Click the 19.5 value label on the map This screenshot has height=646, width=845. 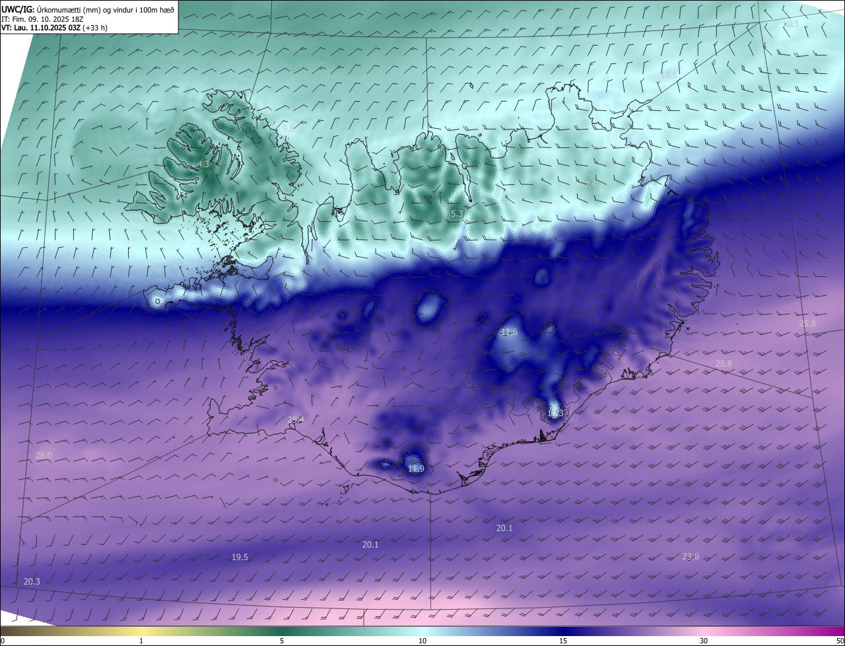240,557
